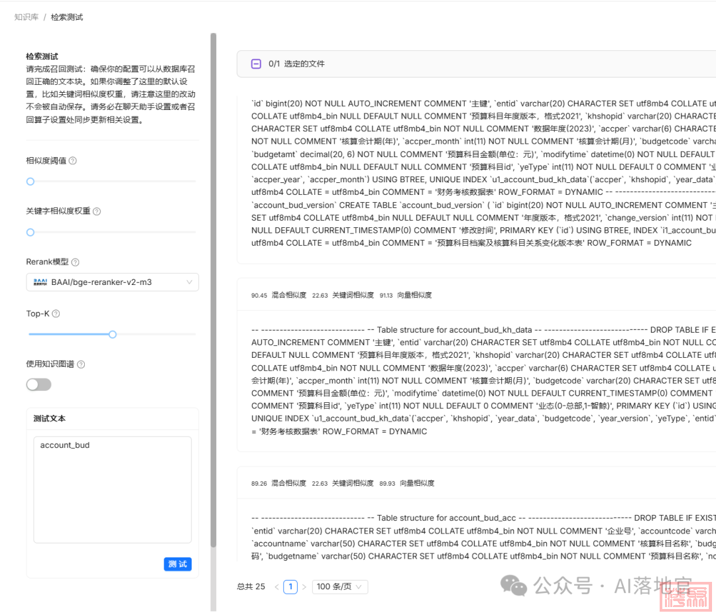Go to previous page arrow
Image resolution: width=716 pixels, height=615 pixels.
coord(276,587)
